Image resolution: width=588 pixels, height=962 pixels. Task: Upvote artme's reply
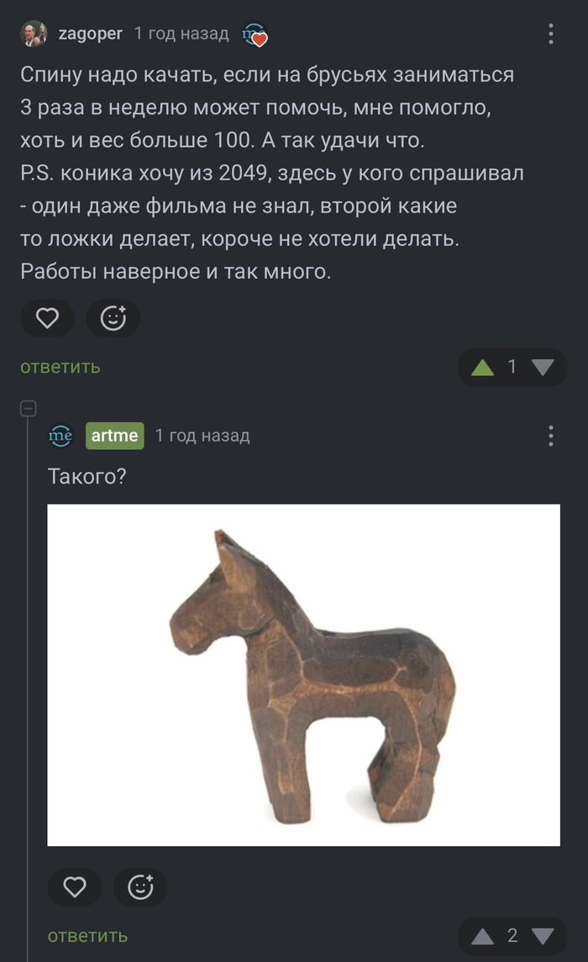pos(482,936)
